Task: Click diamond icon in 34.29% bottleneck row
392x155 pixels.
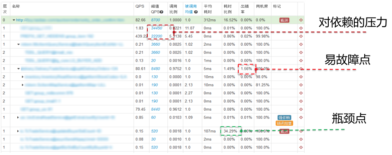Action: (x=301, y=131)
